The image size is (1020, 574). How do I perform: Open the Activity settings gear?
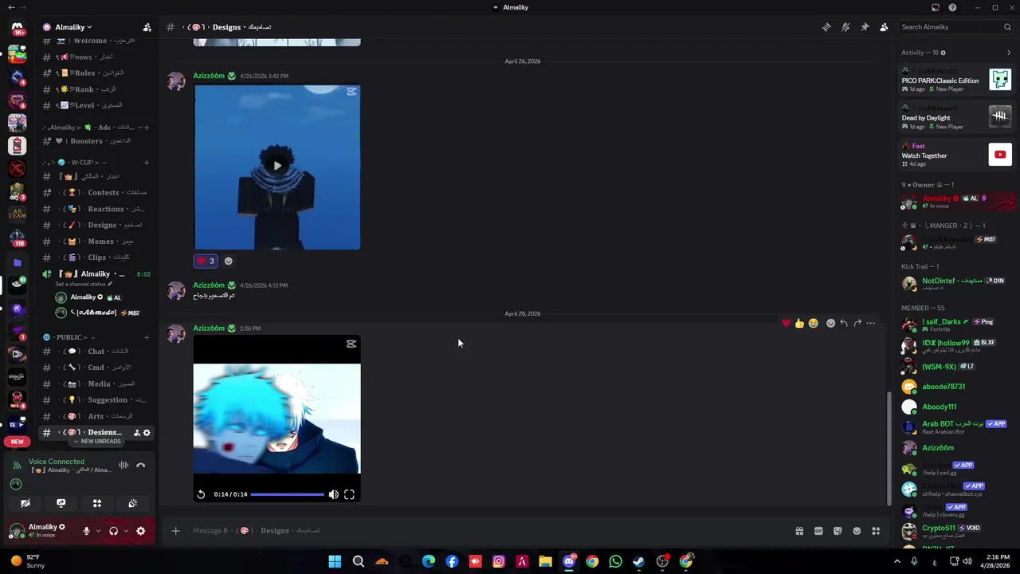[x=943, y=53]
